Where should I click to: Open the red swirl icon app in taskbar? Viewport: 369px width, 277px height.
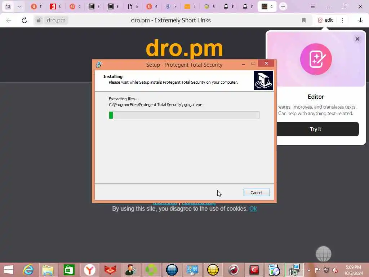click(x=234, y=270)
